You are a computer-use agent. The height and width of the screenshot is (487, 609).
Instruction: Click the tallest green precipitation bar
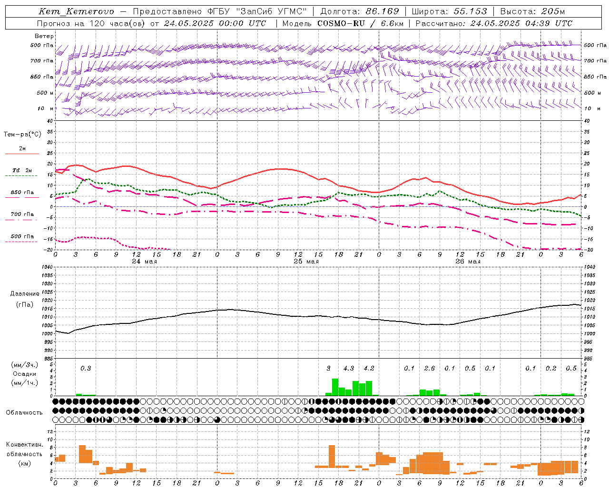pos(335,387)
